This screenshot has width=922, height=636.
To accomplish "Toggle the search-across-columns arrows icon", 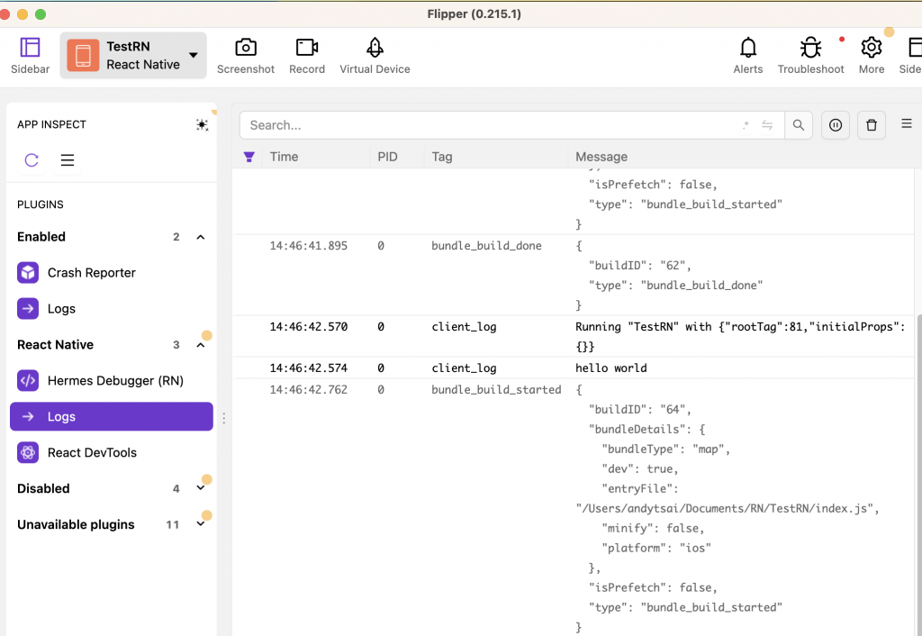I will point(767,125).
